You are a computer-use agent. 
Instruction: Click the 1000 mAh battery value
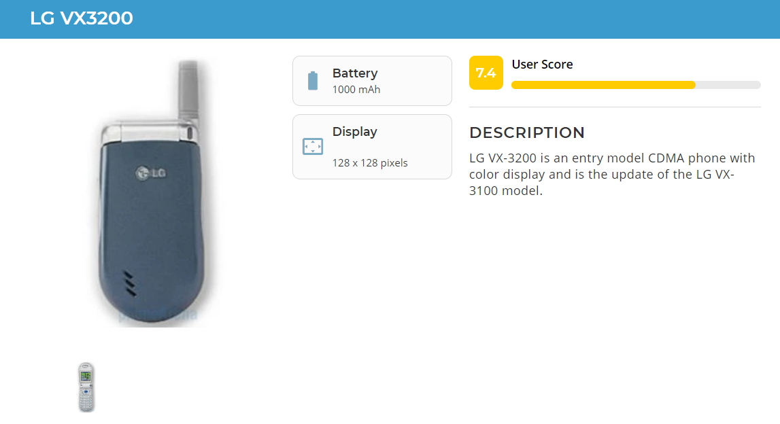(356, 90)
